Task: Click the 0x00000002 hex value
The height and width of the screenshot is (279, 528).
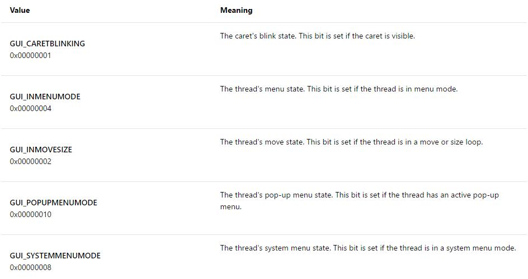Action: point(31,161)
